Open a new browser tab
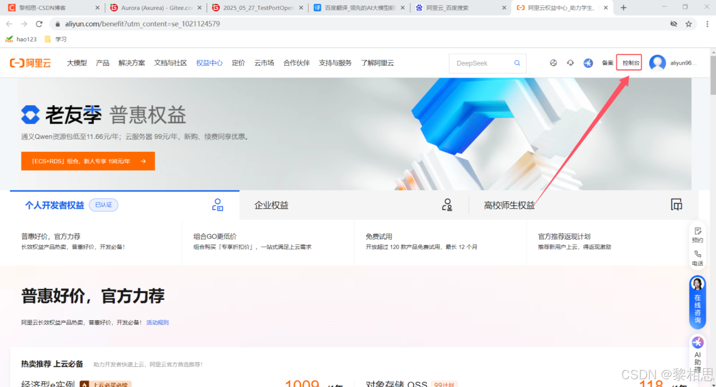 pyautogui.click(x=623, y=8)
